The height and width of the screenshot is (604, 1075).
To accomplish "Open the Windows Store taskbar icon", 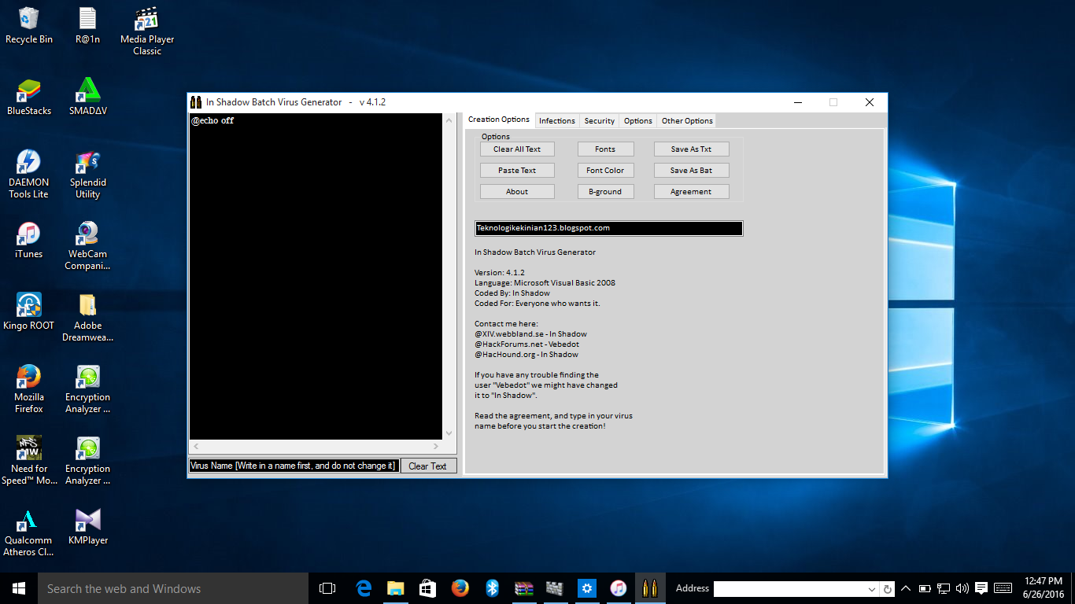I will click(427, 588).
